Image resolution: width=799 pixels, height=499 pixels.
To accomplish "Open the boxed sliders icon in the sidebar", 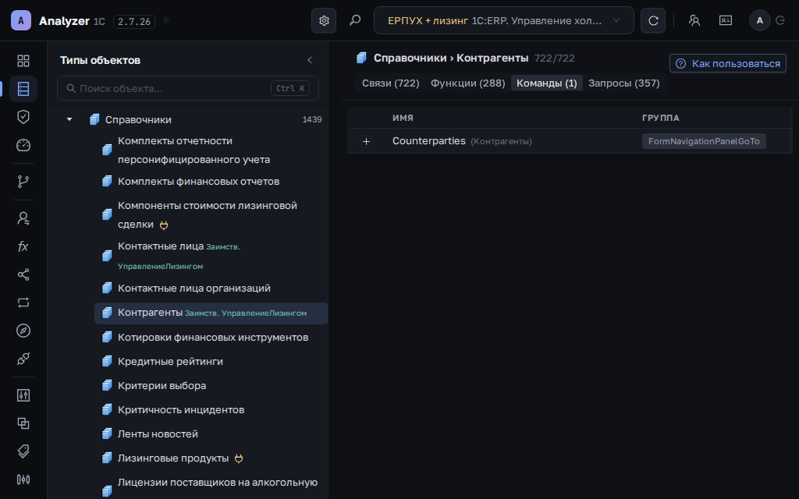I will point(23,395).
